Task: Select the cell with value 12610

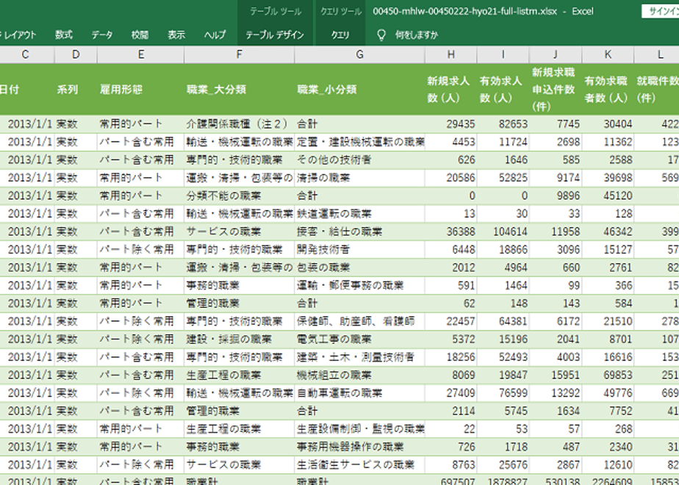Action: (x=608, y=465)
